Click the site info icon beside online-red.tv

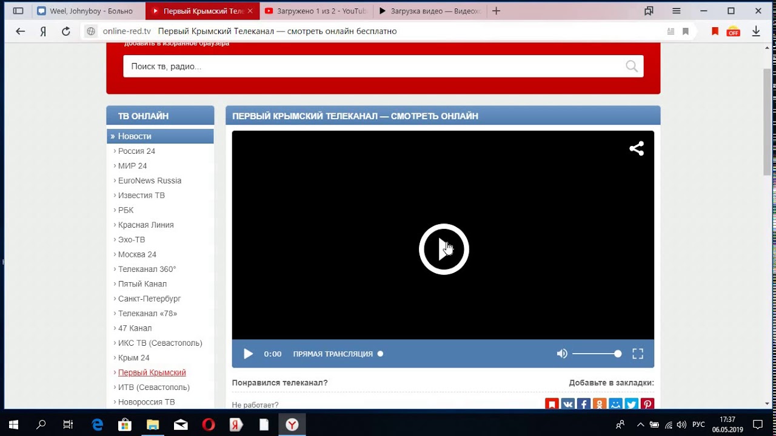pyautogui.click(x=91, y=31)
